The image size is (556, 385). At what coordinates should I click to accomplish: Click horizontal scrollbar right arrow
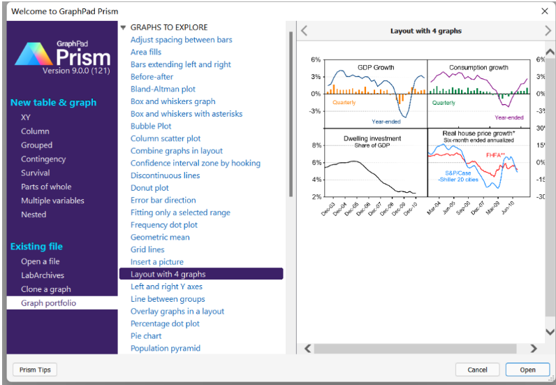point(534,349)
